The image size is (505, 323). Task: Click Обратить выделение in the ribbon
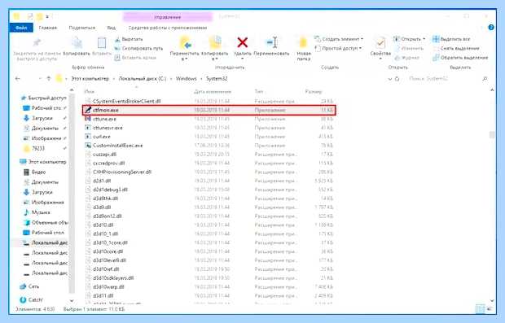pyautogui.click(x=460, y=58)
